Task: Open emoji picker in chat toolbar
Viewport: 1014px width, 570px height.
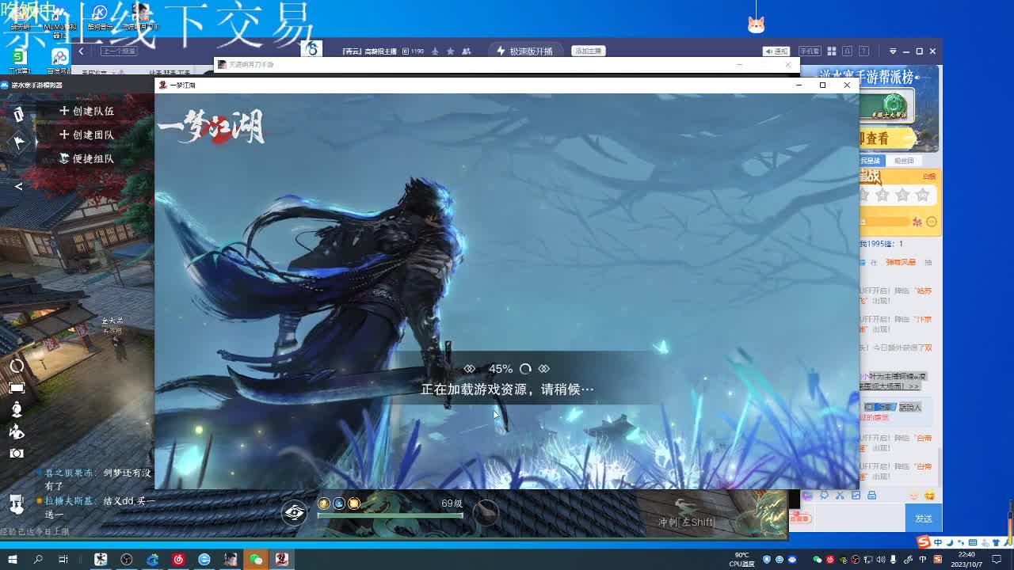Action: (929, 496)
